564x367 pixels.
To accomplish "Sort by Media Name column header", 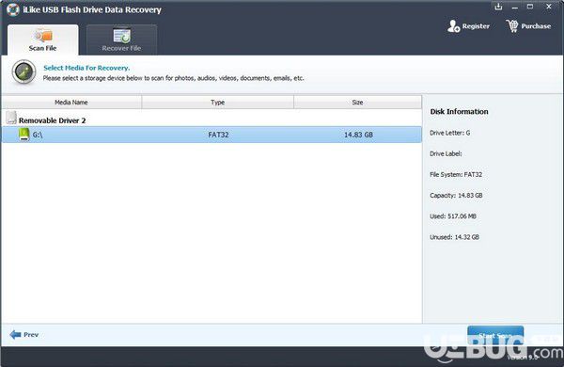I will coord(71,103).
